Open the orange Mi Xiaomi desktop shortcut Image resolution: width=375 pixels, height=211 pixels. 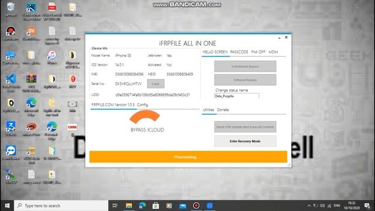31,33
